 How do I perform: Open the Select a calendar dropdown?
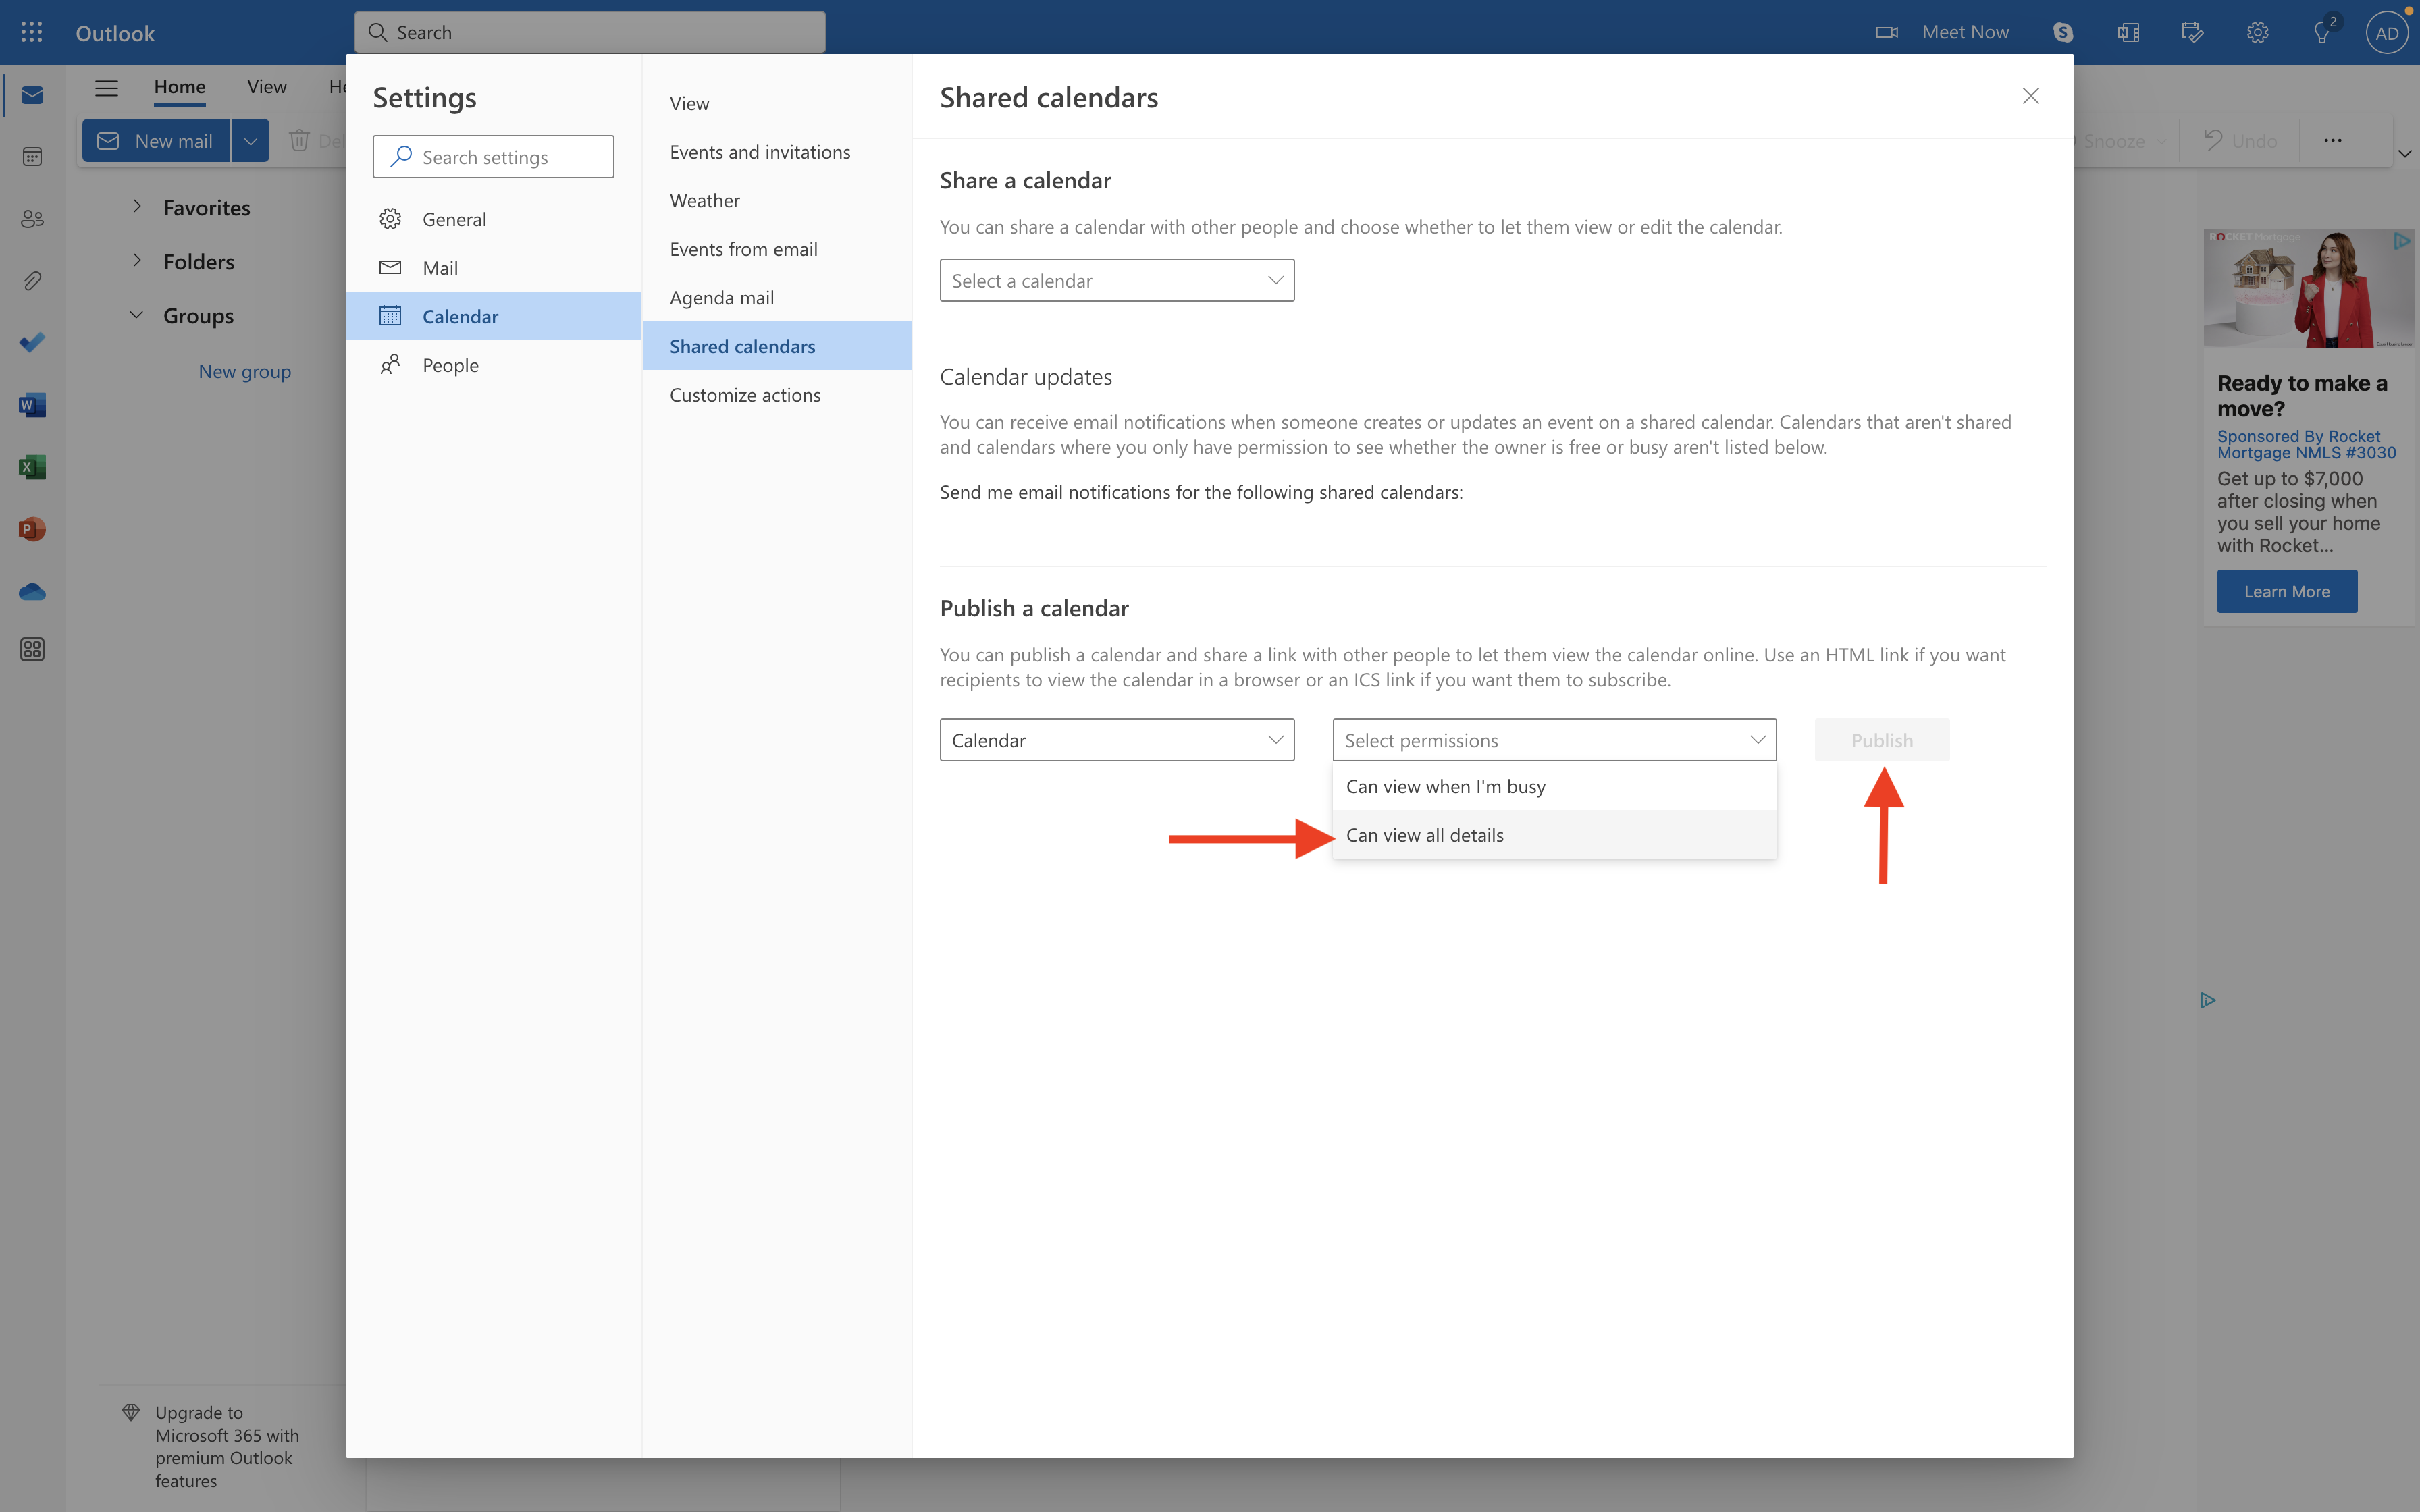point(1116,281)
